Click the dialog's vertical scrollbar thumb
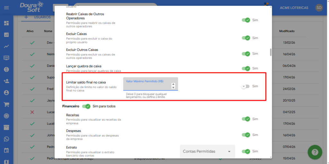This screenshot has height=164, width=329. [x=271, y=52]
